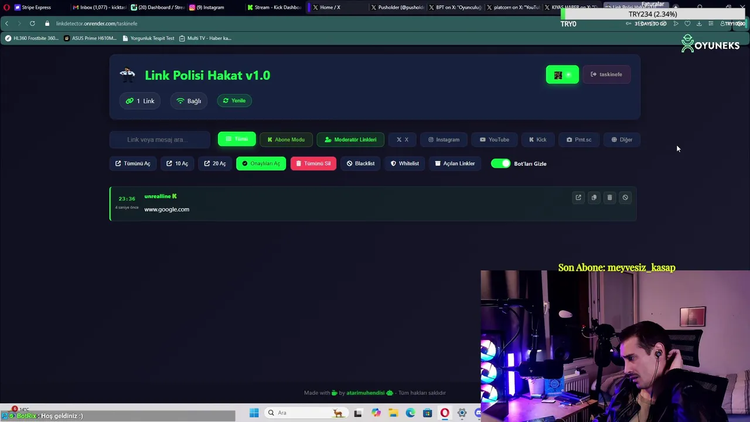Launch Copilot from the taskbar
This screenshot has height=422, width=750.
[x=376, y=413]
